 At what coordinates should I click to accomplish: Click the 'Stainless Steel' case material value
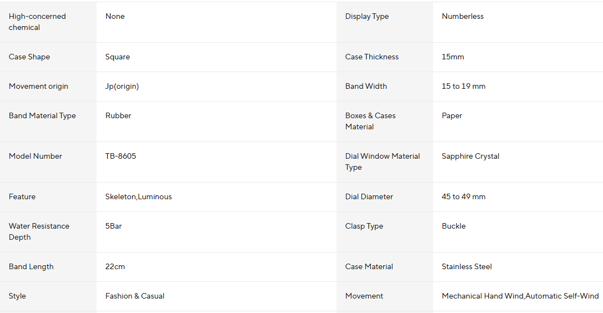[x=466, y=267]
